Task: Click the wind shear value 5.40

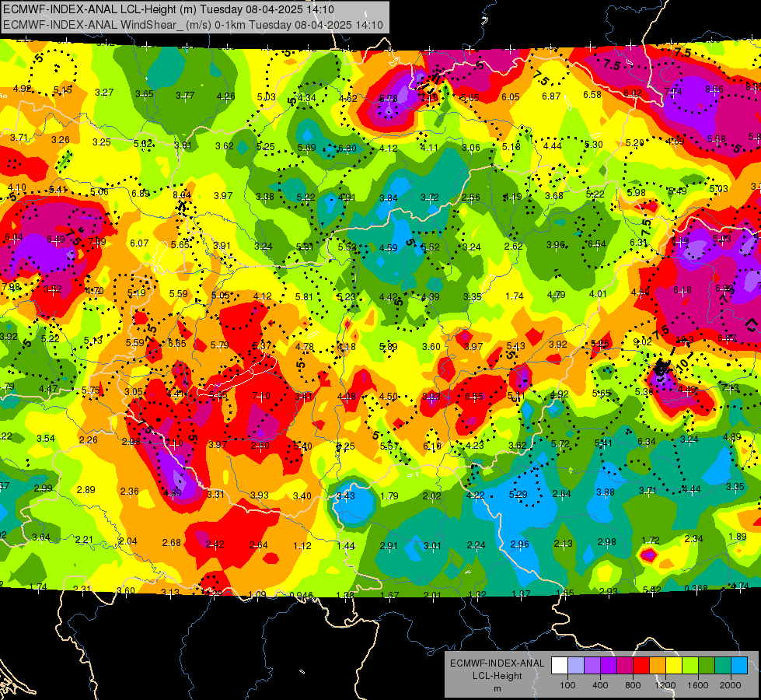Action: pos(303,446)
